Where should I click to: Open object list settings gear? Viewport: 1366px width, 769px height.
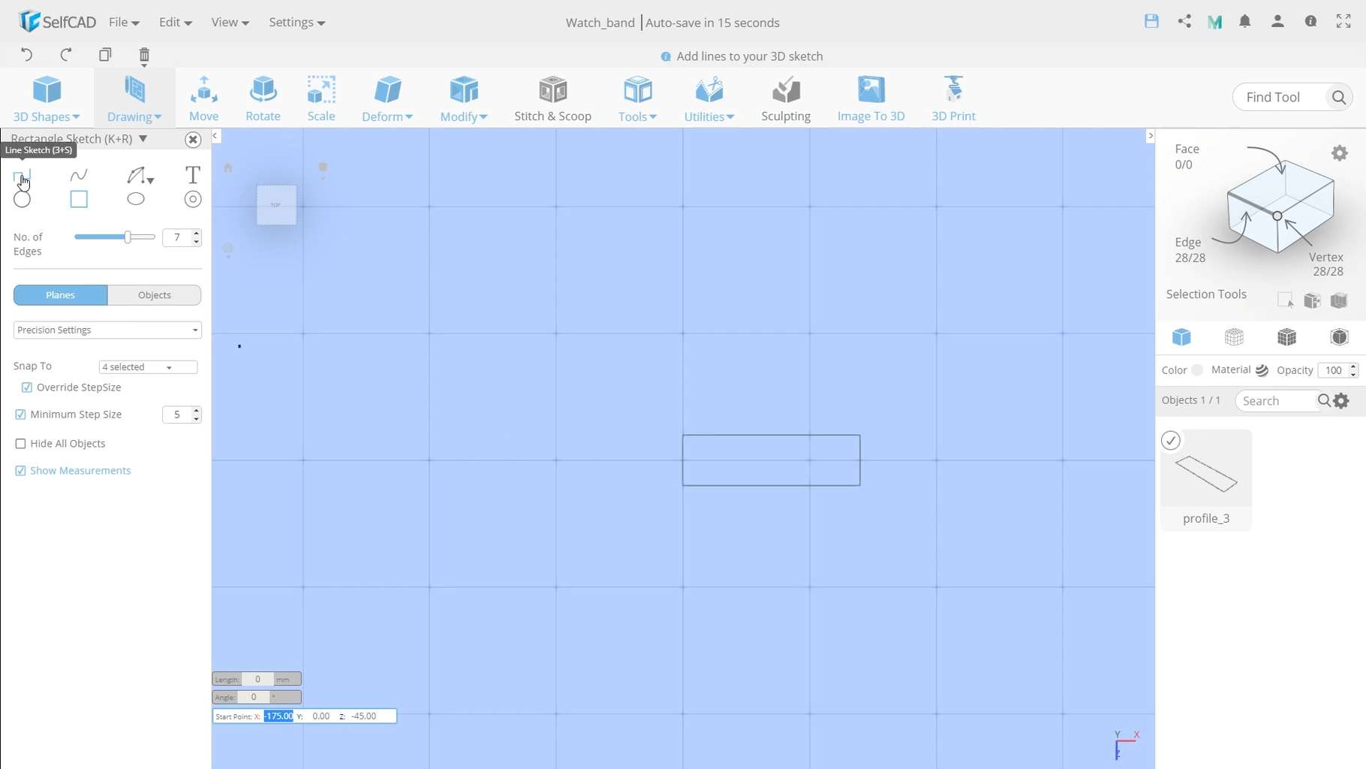pyautogui.click(x=1342, y=401)
